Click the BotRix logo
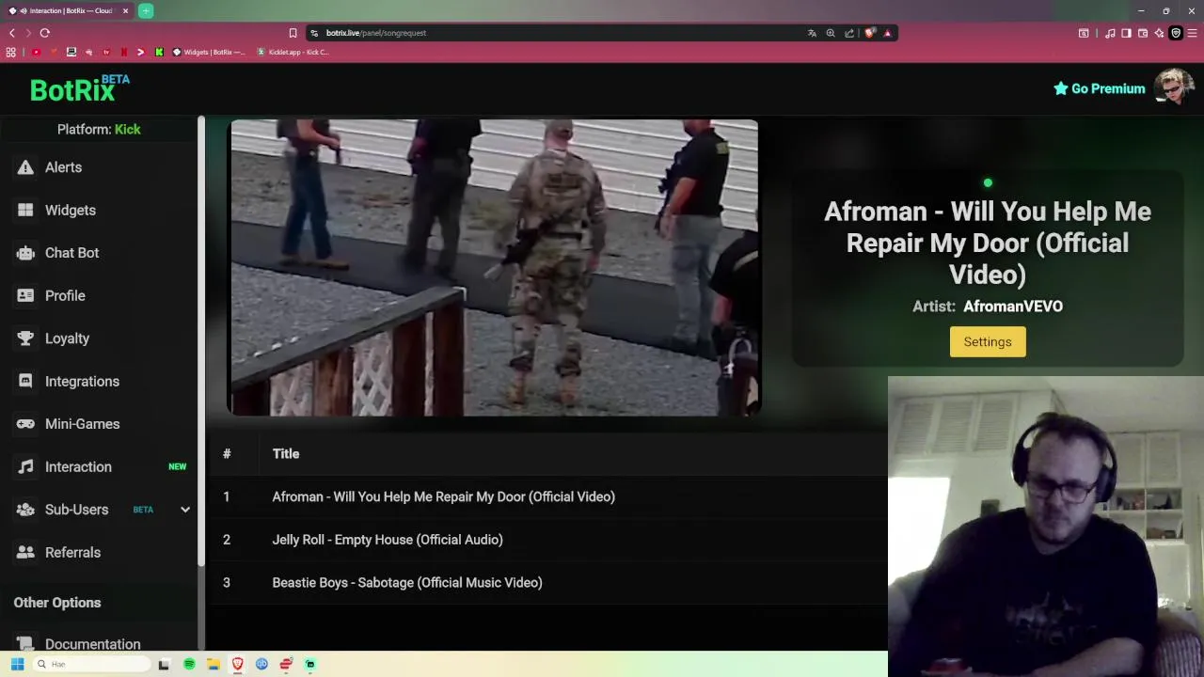The image size is (1204, 677). tap(79, 88)
